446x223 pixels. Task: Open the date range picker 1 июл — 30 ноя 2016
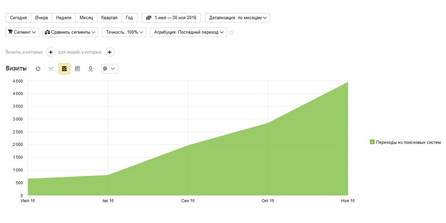pyautogui.click(x=171, y=18)
